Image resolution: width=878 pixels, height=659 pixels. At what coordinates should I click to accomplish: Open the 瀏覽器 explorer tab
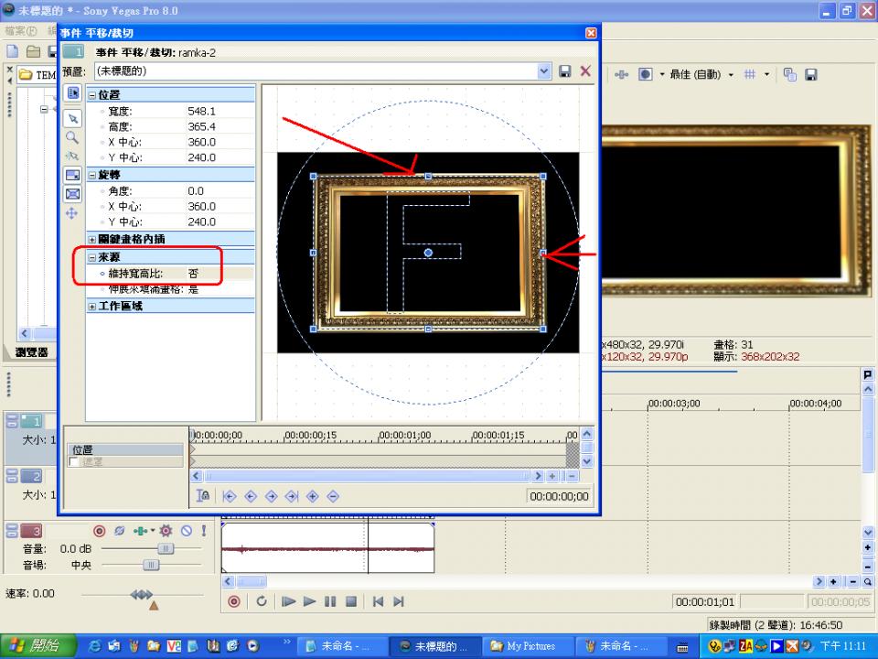click(31, 353)
